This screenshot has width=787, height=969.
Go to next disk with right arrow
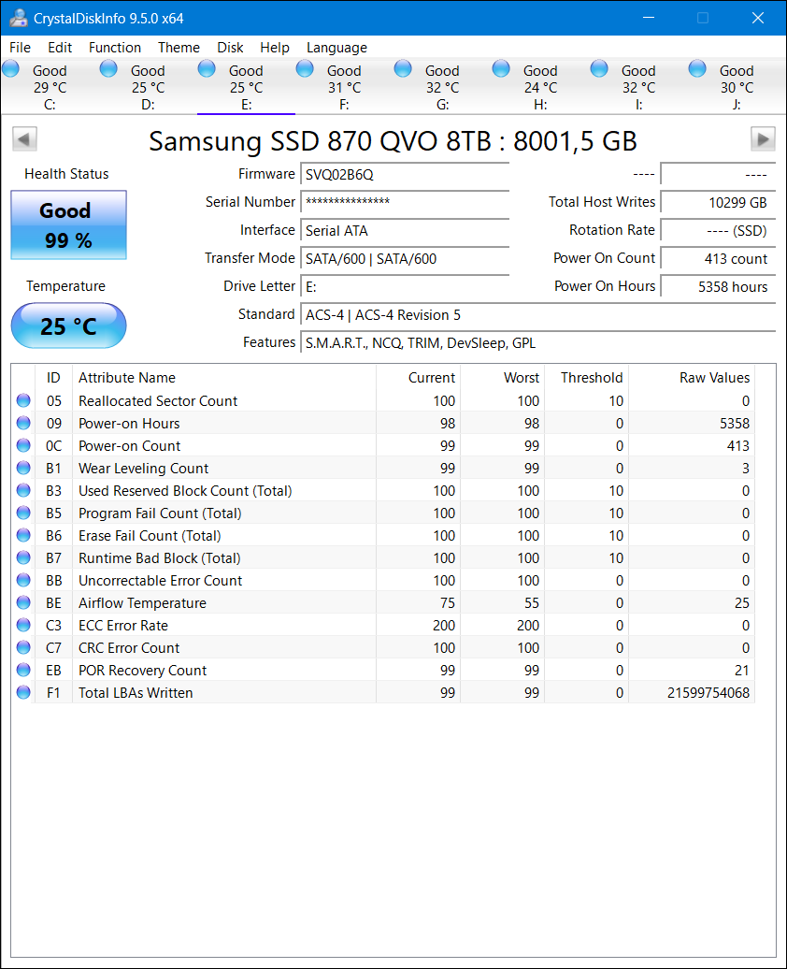click(763, 139)
